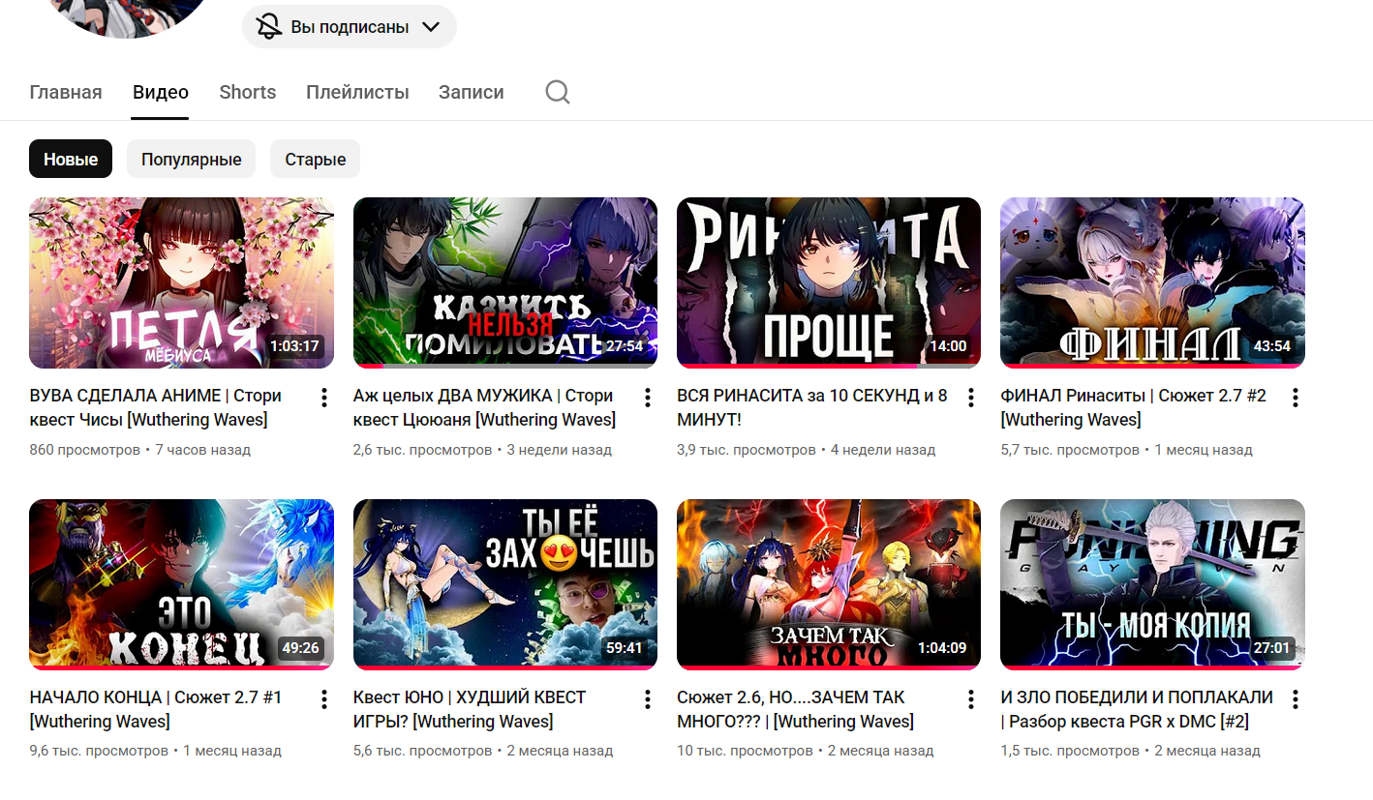Switch to the «Записи» tab
This screenshot has width=1373, height=800.
(x=472, y=92)
